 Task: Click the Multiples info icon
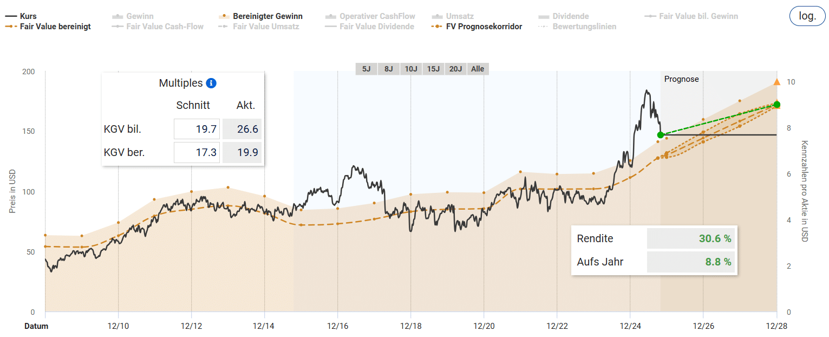click(x=212, y=83)
